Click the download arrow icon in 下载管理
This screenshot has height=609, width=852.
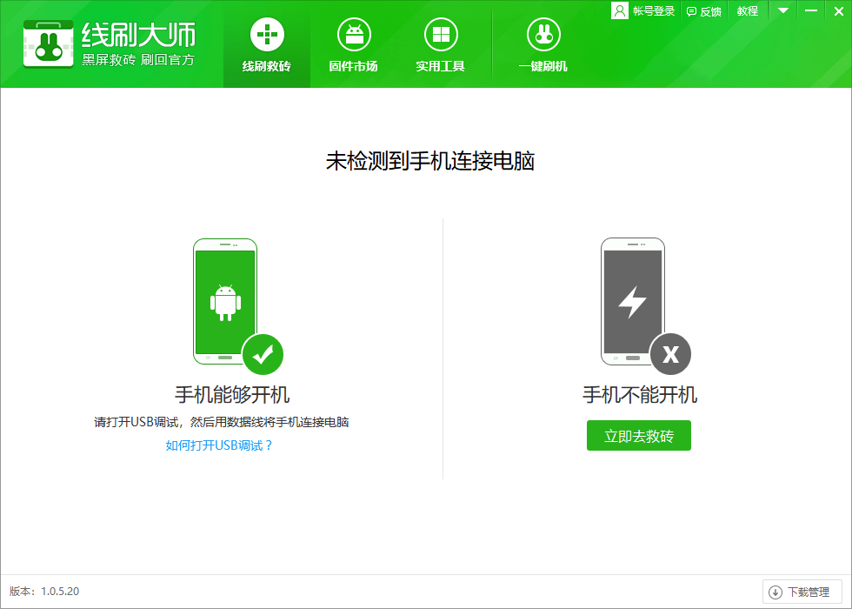point(775,592)
